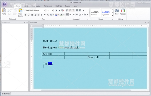Open the font size 12 dropdown
This screenshot has width=151, height=96.
point(52,10)
